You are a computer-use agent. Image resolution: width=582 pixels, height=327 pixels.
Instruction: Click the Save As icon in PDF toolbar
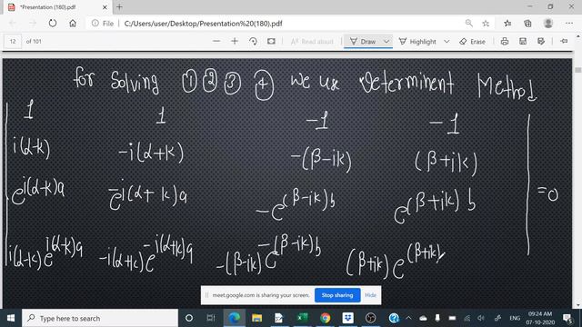tap(541, 42)
